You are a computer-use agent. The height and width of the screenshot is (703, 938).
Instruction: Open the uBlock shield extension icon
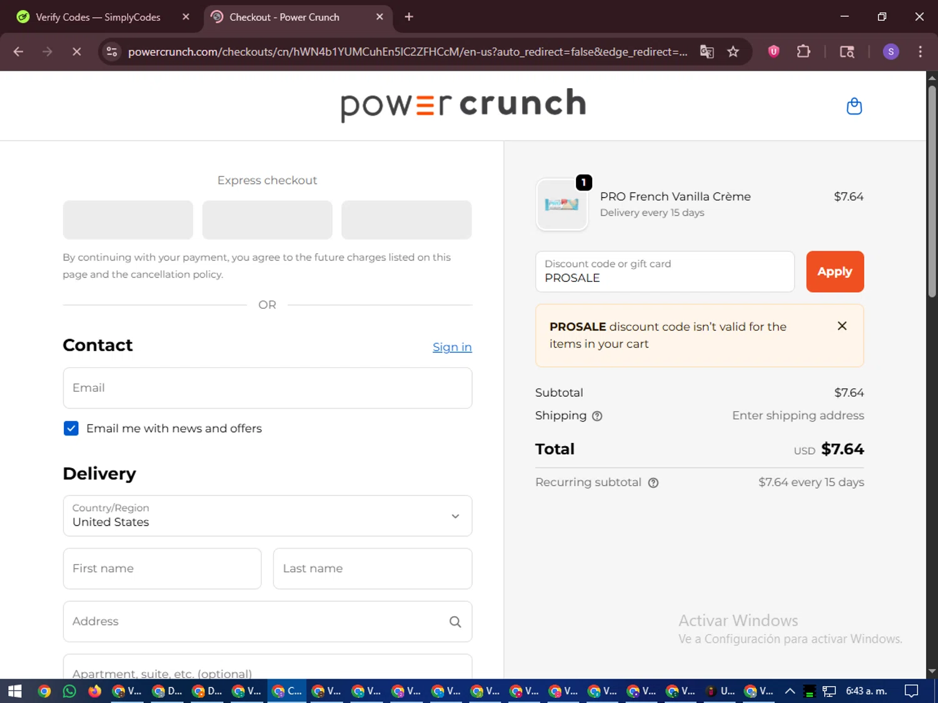774,52
